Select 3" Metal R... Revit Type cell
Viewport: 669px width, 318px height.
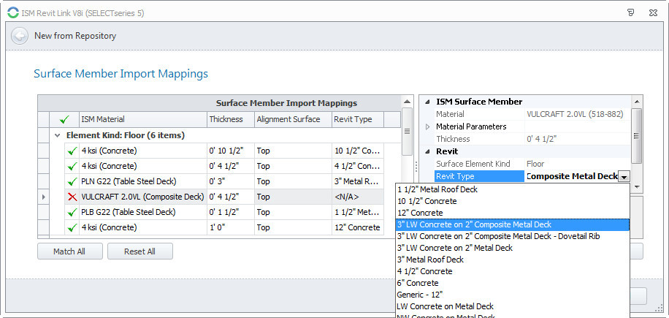[x=358, y=181]
